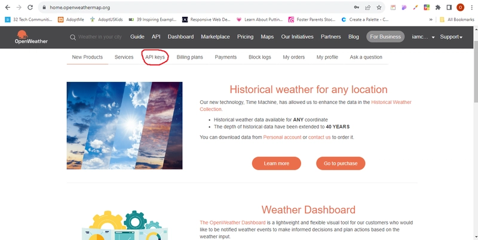Toggle the browser side panel icon
478x240 pixels.
click(449, 7)
